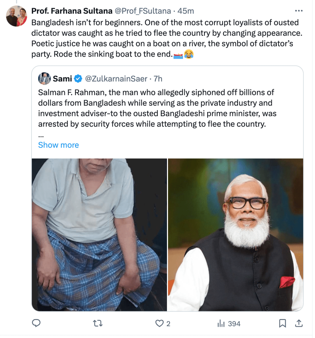Open the @Prof_FSultana handle link
315x338 pixels.
[142, 11]
